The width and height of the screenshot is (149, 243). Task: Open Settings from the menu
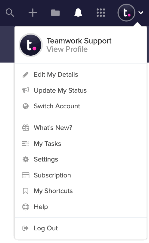[81, 159]
